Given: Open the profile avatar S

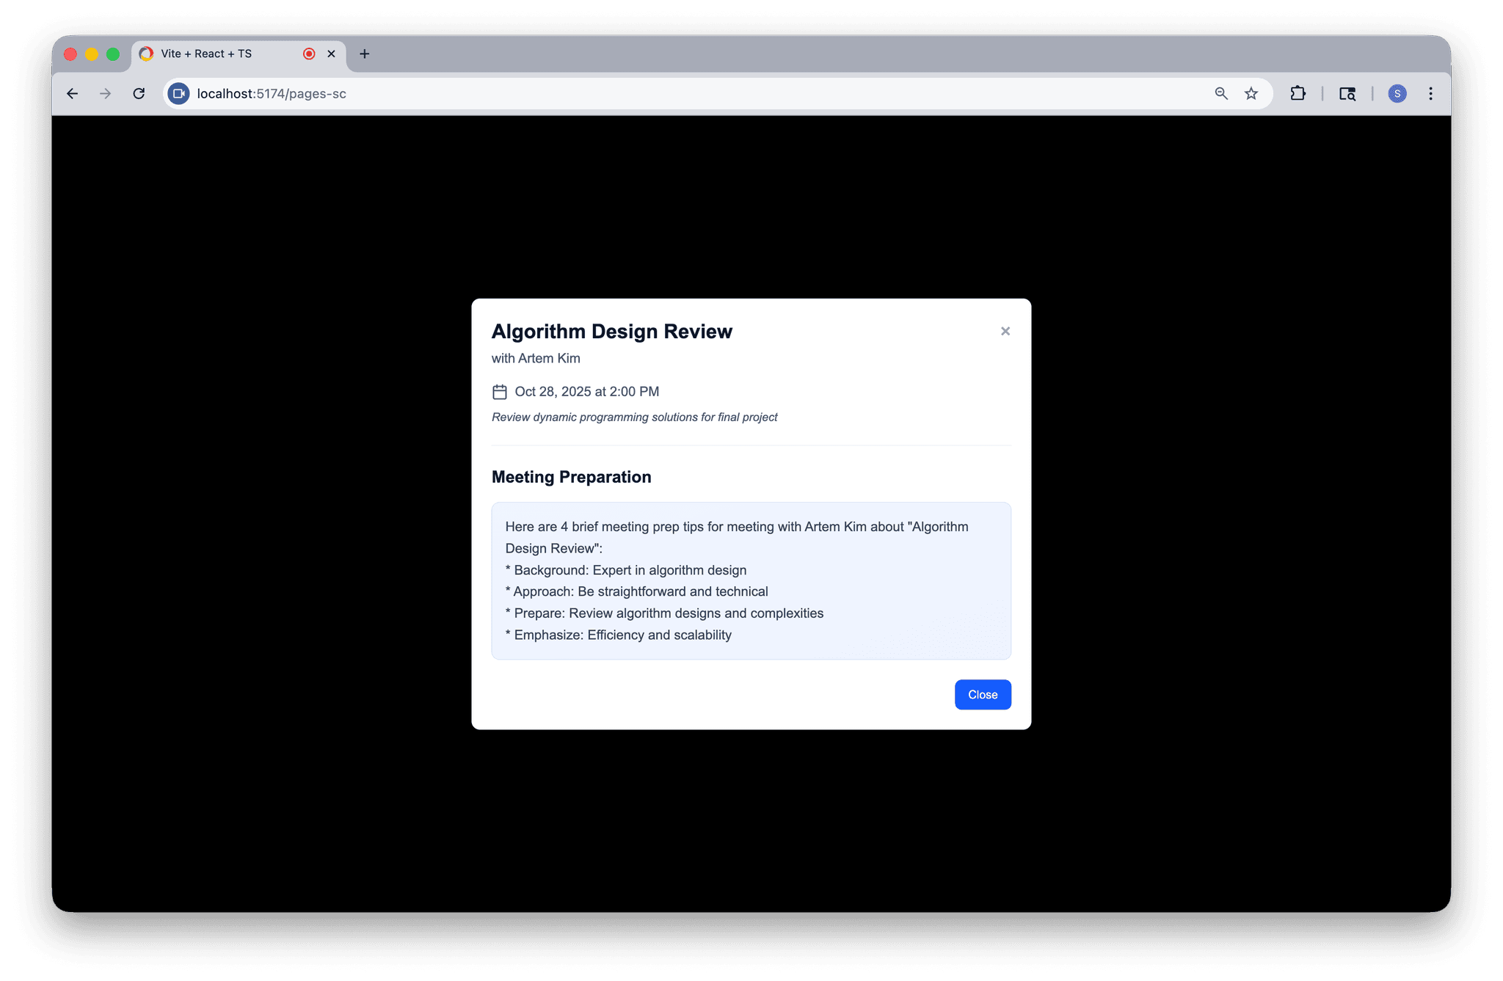Looking at the screenshot, I should point(1397,93).
